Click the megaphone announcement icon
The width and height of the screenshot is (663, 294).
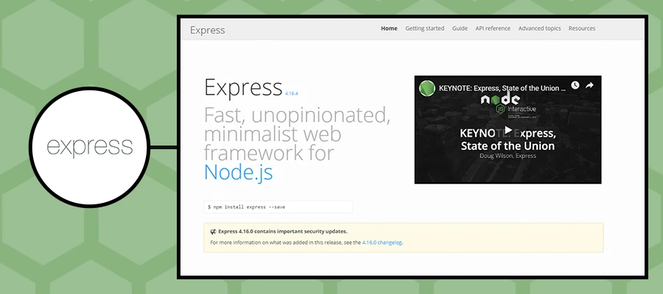click(x=213, y=232)
